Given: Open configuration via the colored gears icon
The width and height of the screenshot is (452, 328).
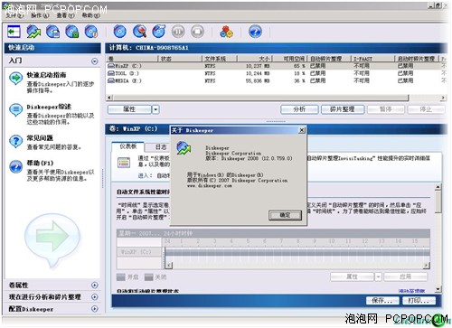Looking at the screenshot, I should pos(226,32).
